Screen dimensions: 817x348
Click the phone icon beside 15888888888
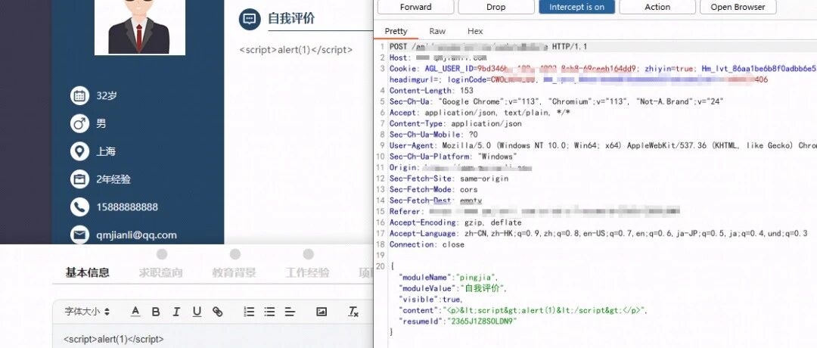pyautogui.click(x=79, y=207)
